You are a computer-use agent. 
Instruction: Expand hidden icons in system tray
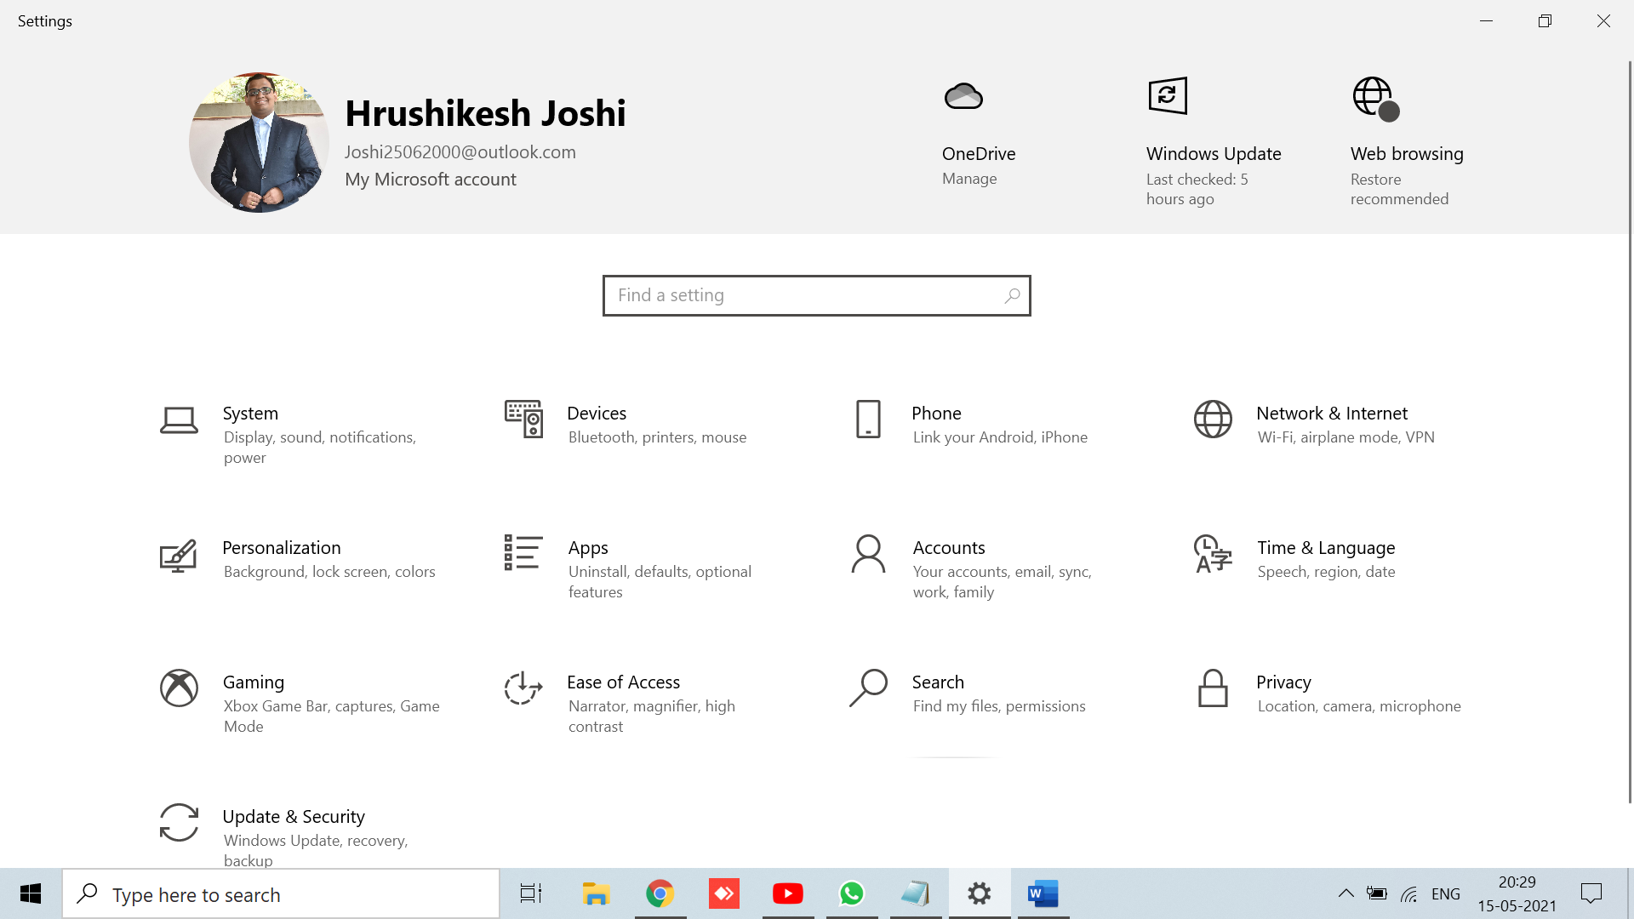point(1347,893)
